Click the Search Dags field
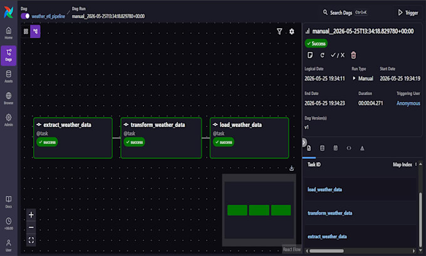The height and width of the screenshot is (256, 426). 346,13
